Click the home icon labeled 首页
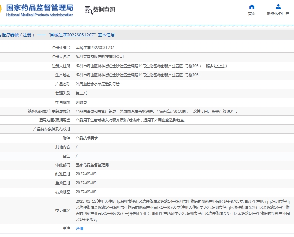 (x=252, y=7)
